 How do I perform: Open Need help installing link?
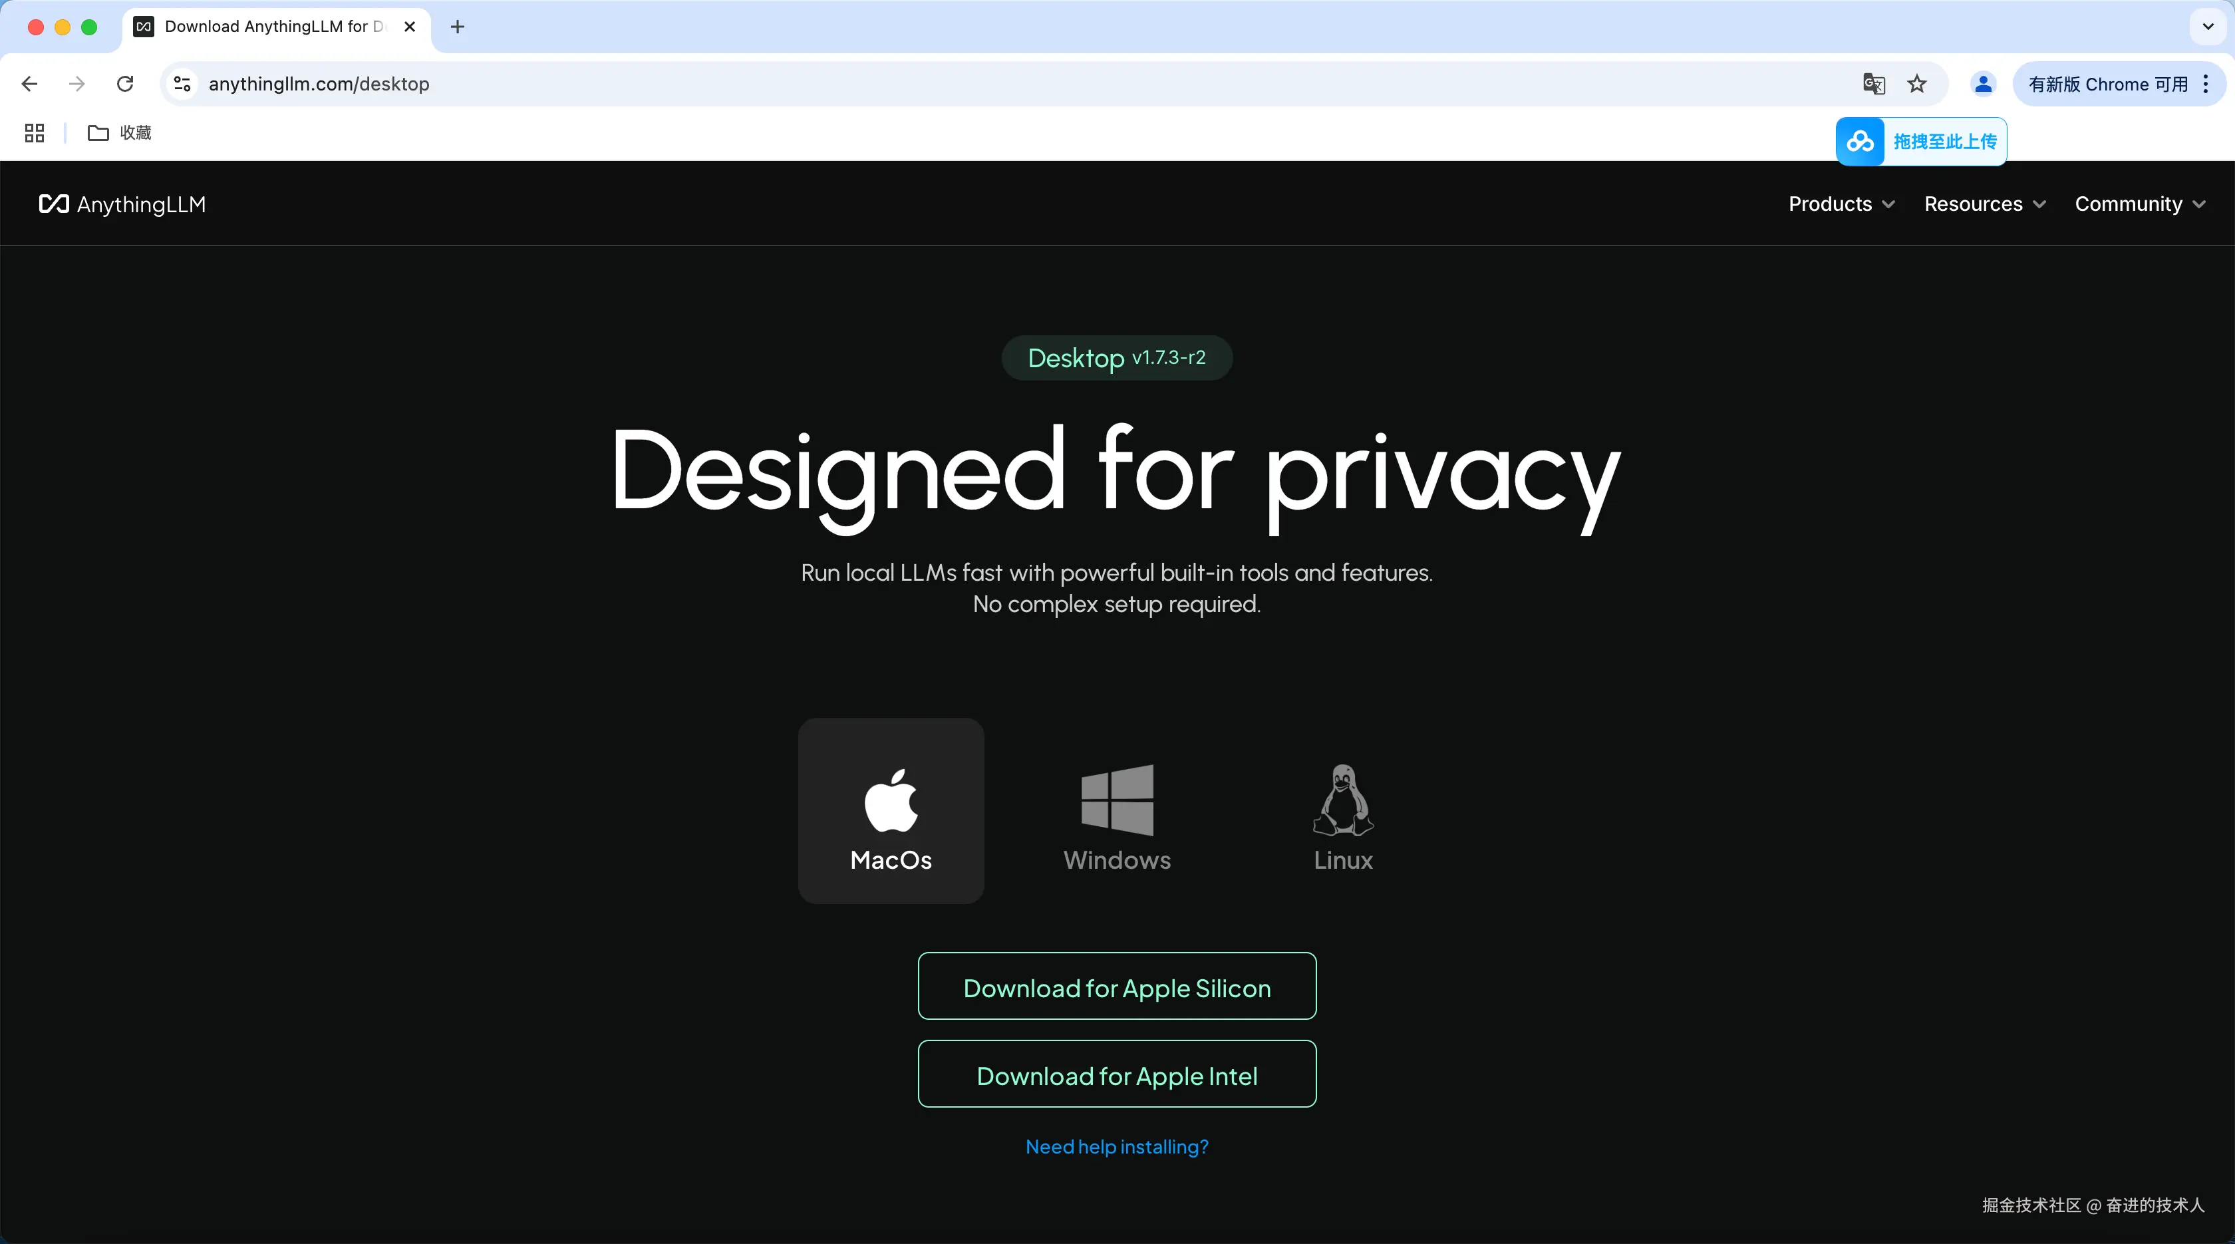(x=1117, y=1147)
